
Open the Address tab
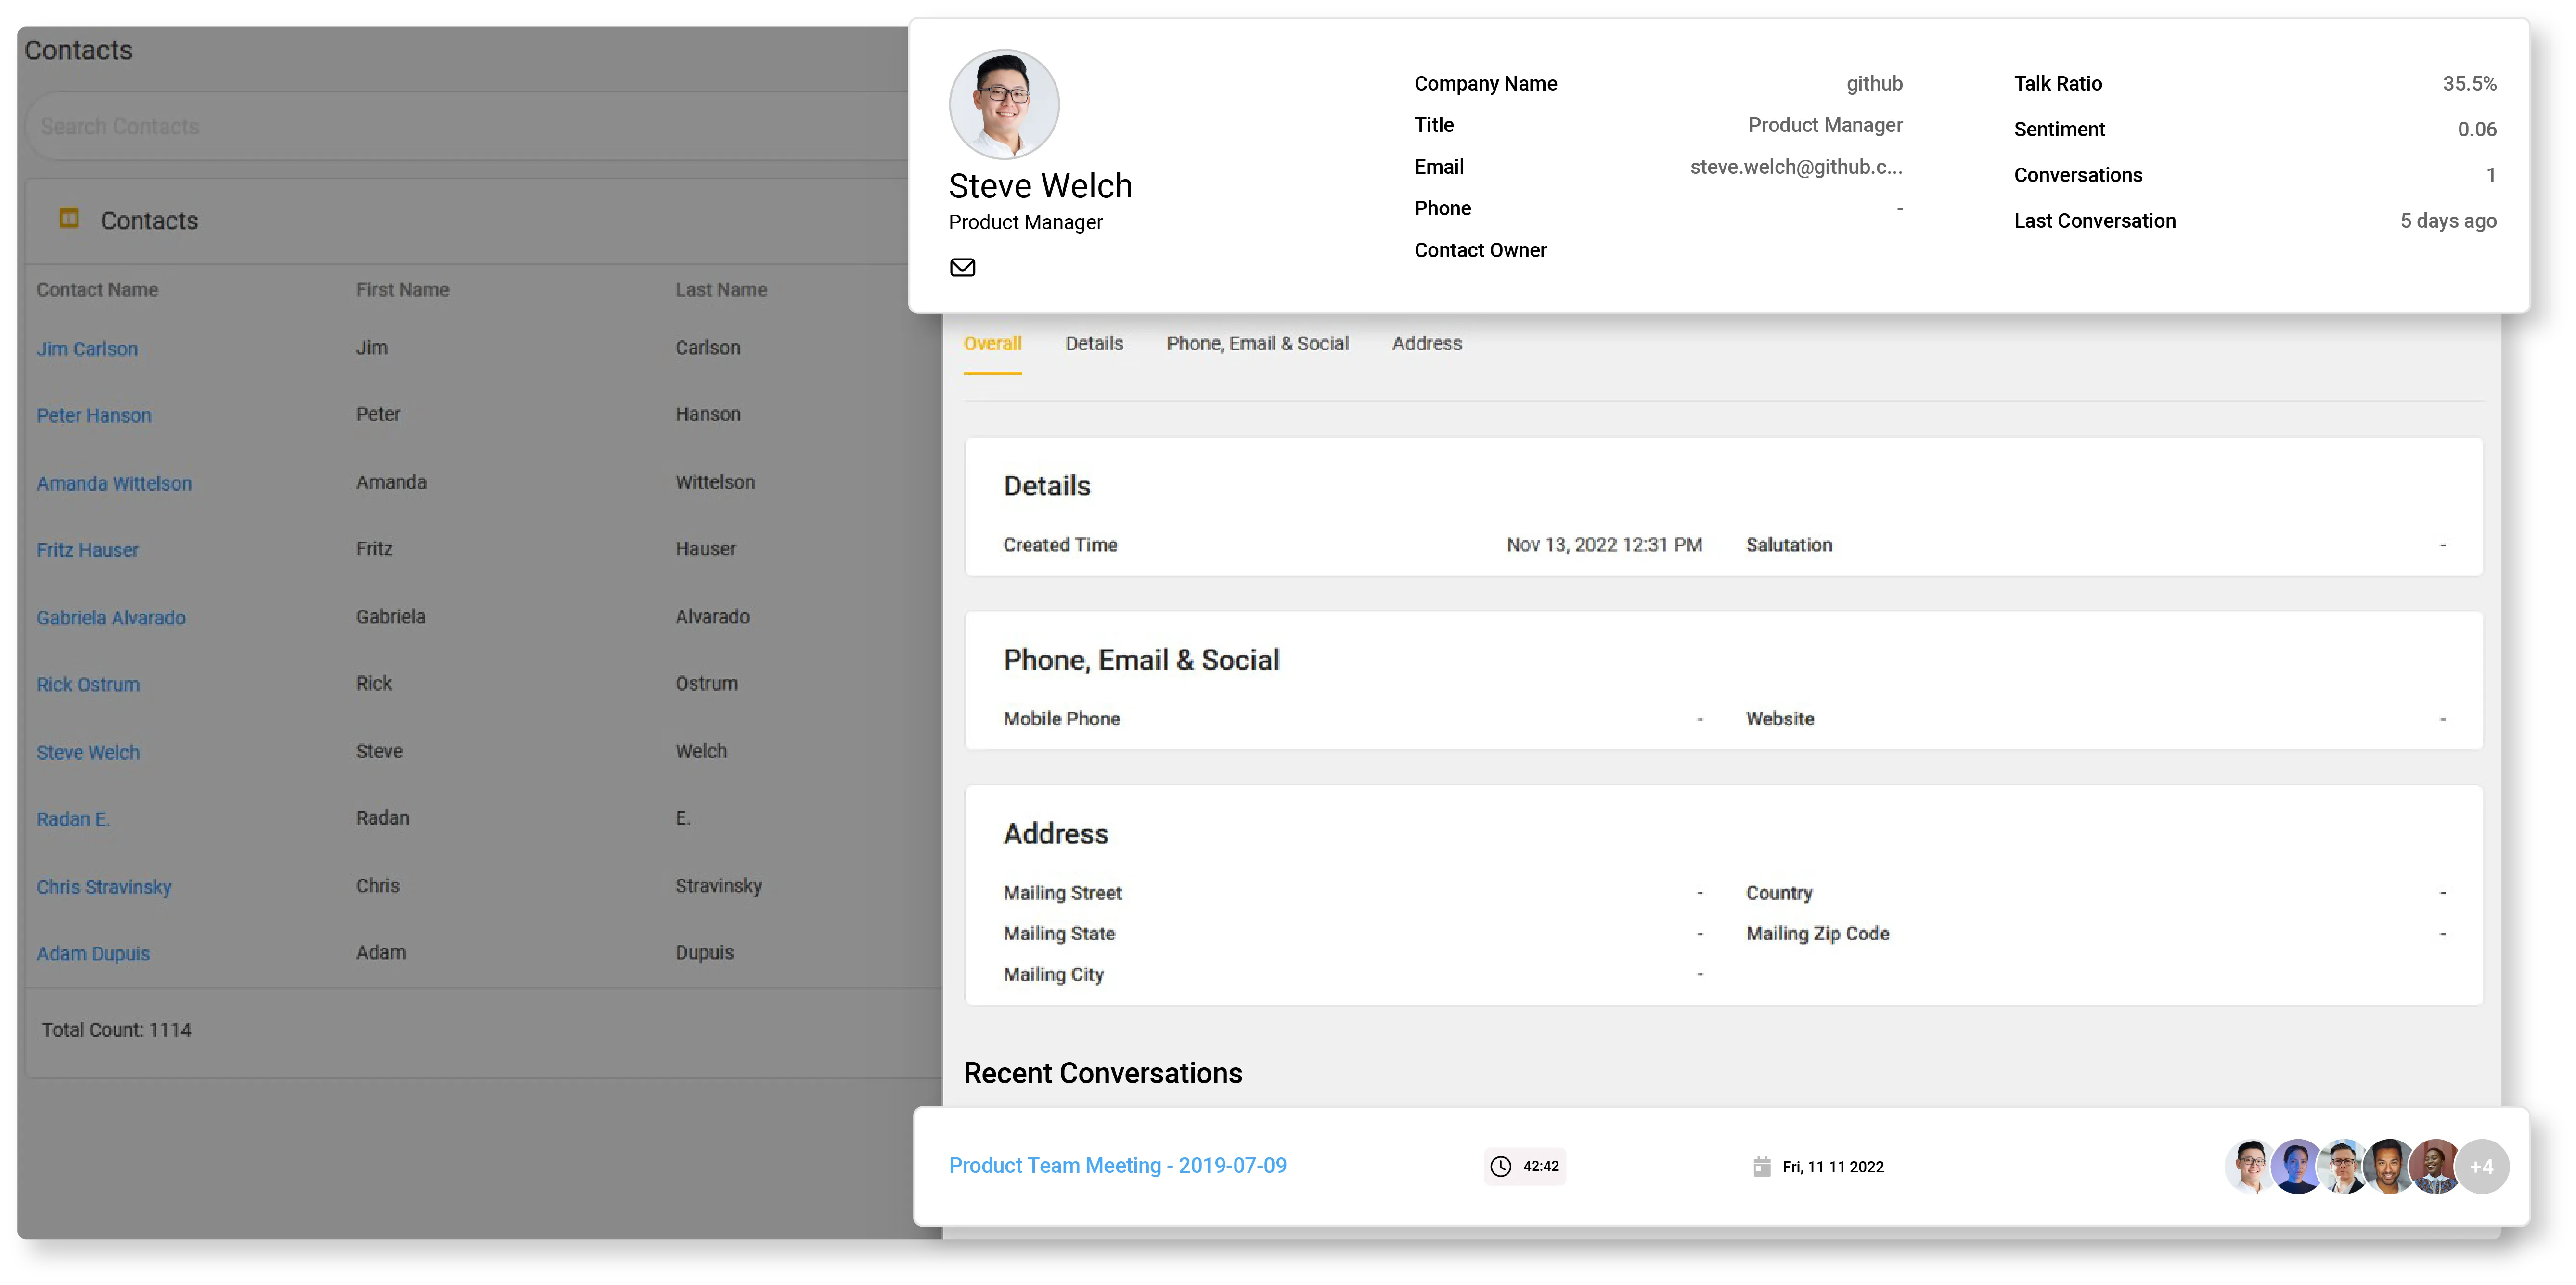click(1427, 343)
